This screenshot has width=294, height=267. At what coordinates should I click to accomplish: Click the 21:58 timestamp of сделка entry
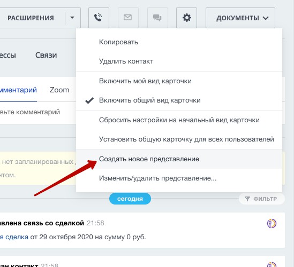(x=95, y=223)
